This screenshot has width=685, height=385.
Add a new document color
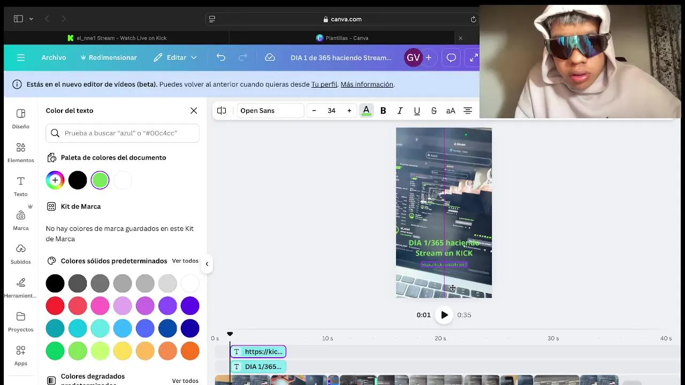pos(55,180)
